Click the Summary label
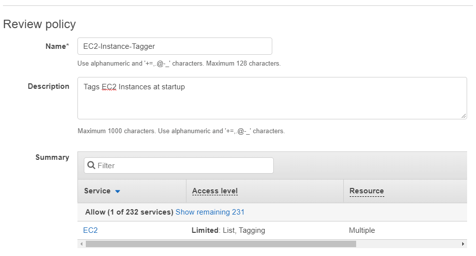 [x=52, y=157]
